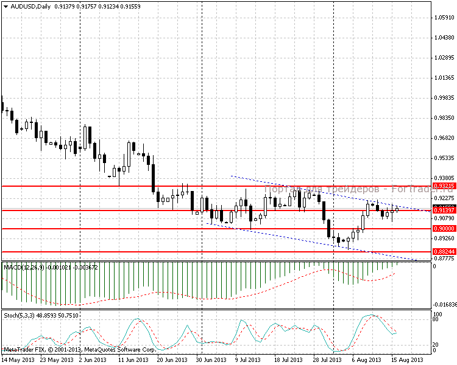This screenshot has height=365, width=457.
Task: Click the 0.98350 price scale value
Action: (444, 118)
